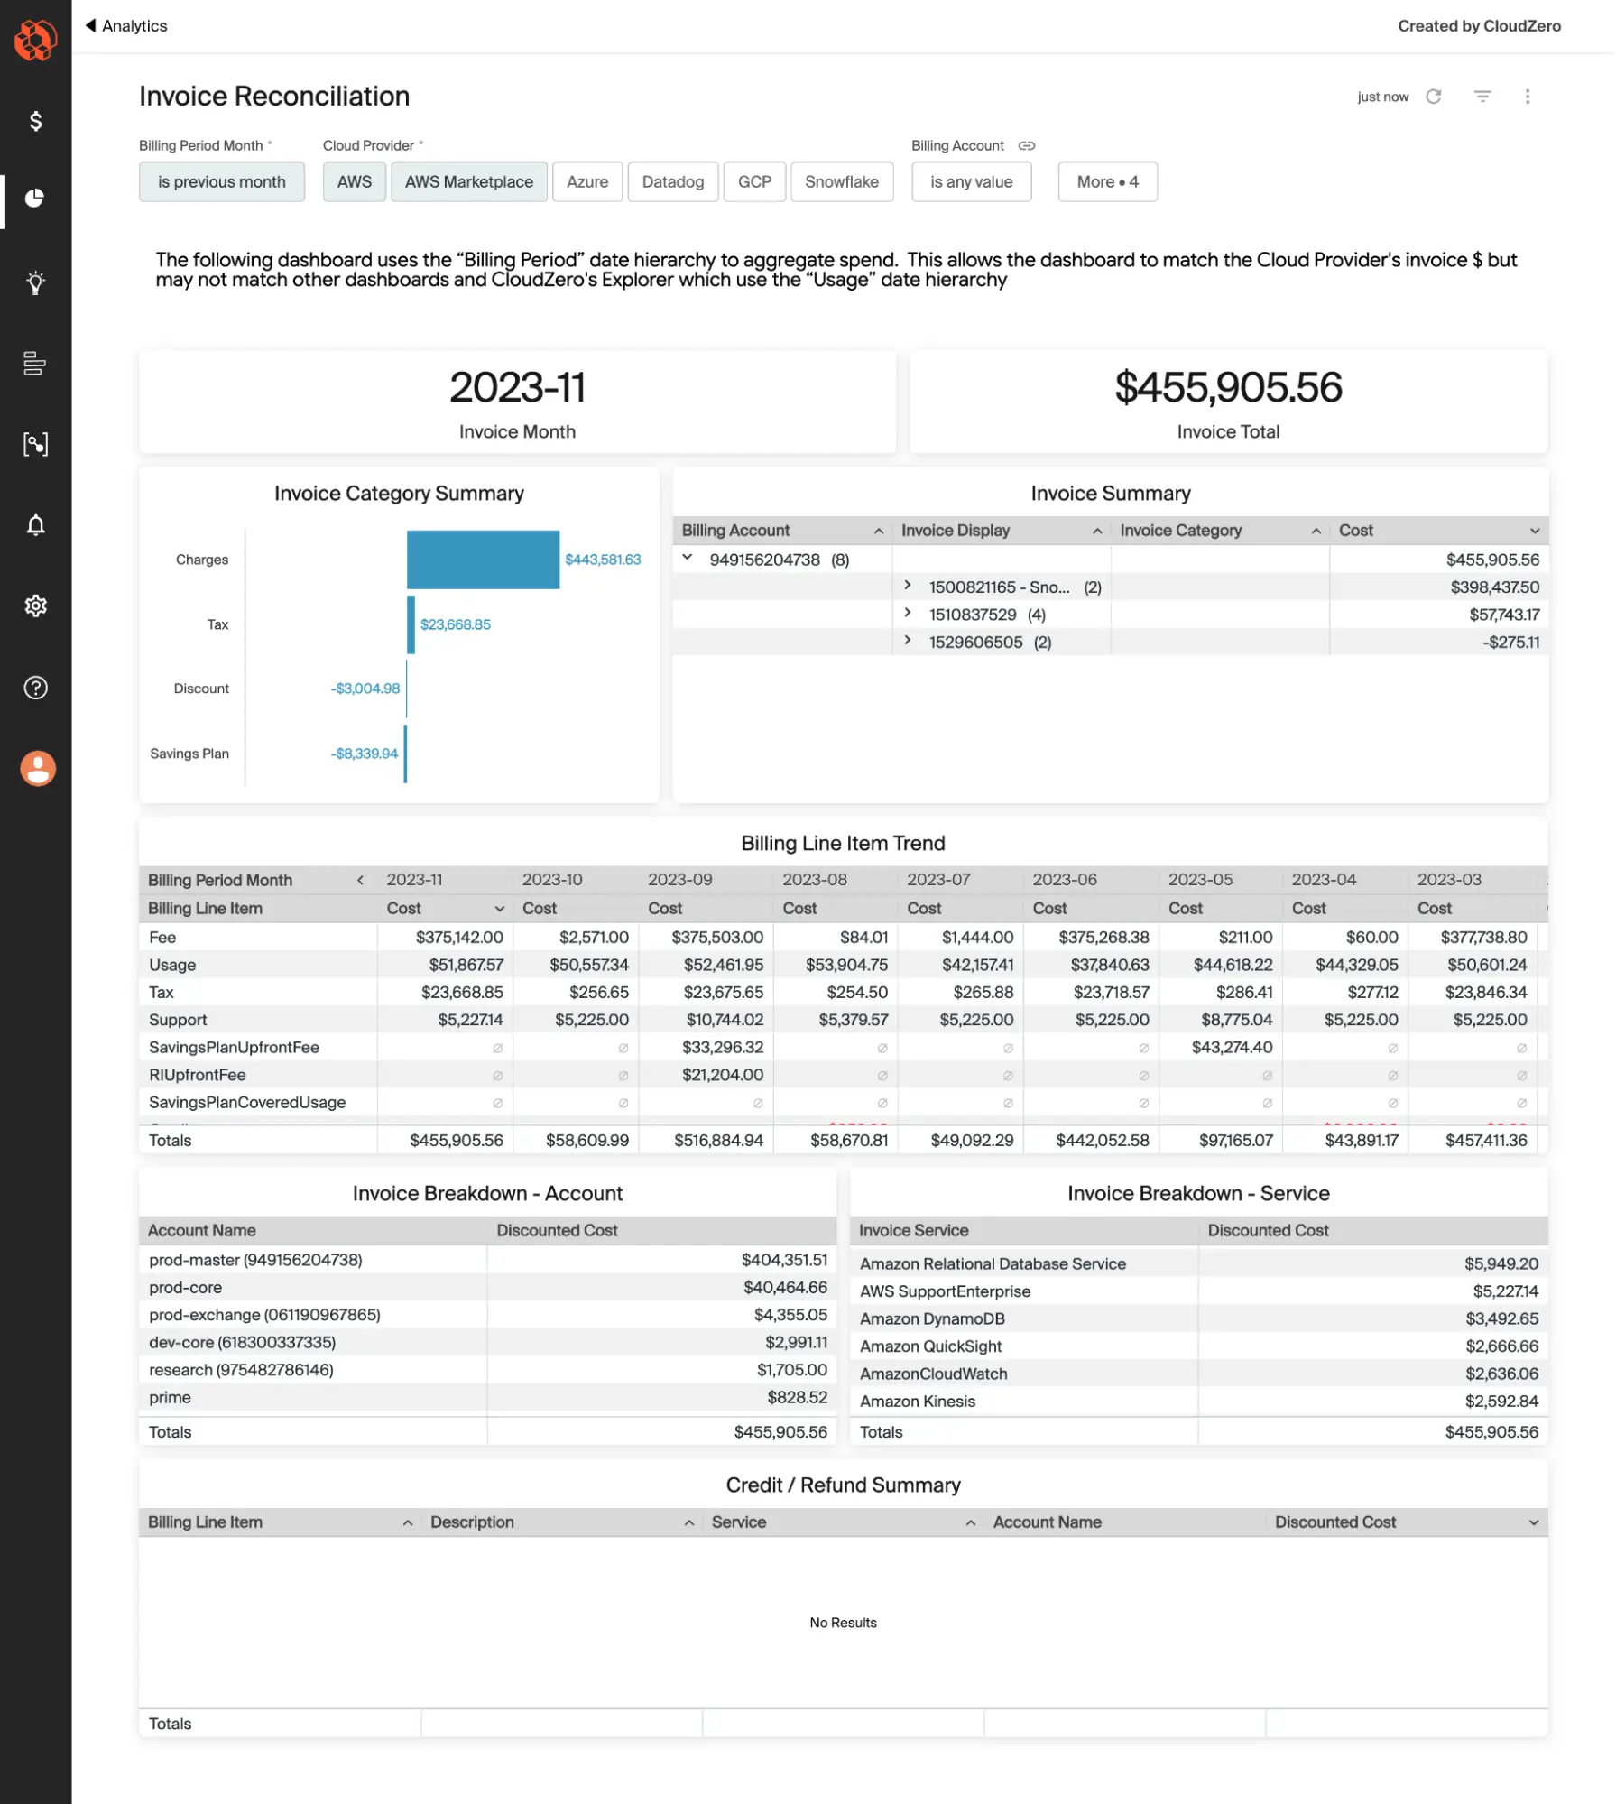Open the Credit summary Discounted Cost sort arrow
1616x1804 pixels.
[x=1533, y=1522]
